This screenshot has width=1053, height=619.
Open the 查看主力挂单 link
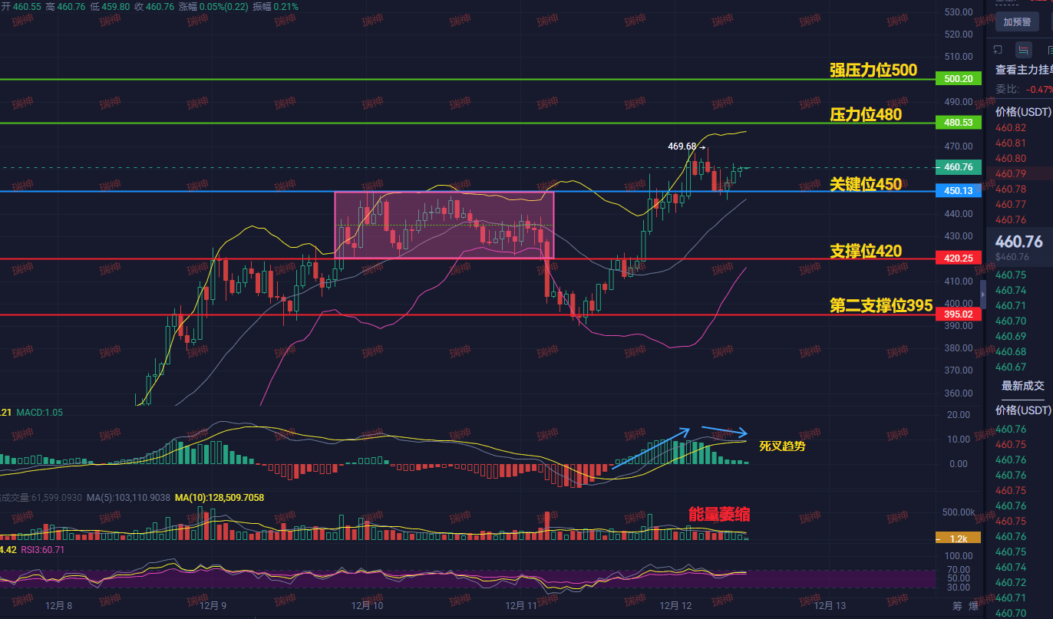pos(1024,70)
